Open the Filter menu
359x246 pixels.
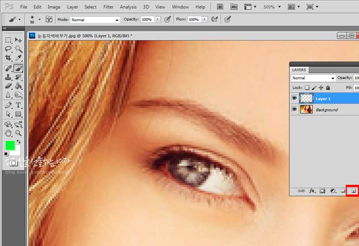click(x=108, y=7)
